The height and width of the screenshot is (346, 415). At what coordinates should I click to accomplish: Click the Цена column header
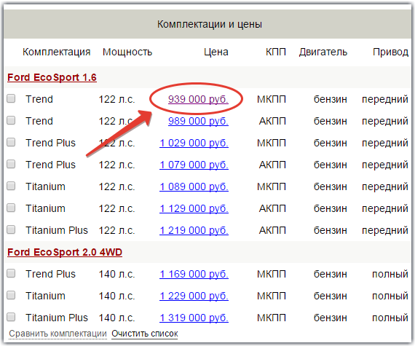(x=216, y=52)
